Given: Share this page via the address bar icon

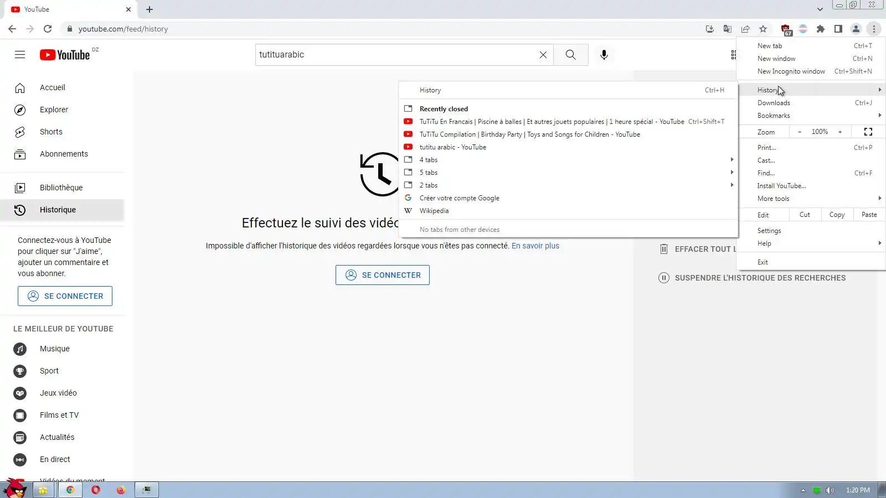Looking at the screenshot, I should 745,29.
